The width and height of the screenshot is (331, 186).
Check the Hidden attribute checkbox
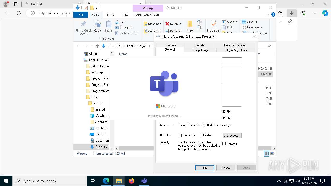click(x=200, y=135)
